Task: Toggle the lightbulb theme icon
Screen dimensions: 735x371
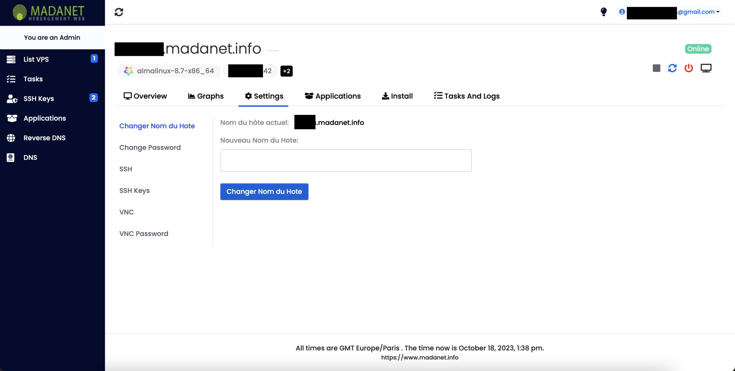Action: [x=604, y=12]
